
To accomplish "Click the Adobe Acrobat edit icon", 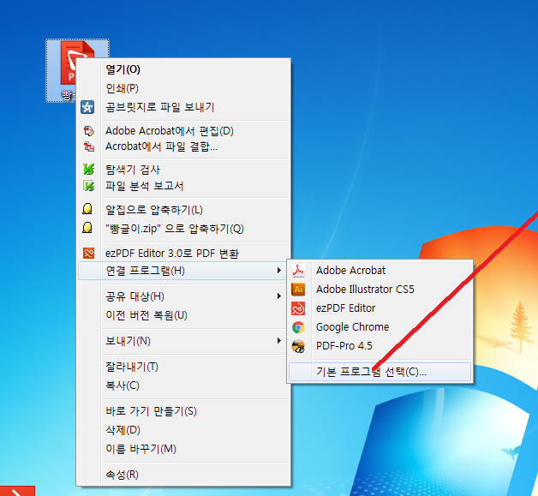I will 89,131.
